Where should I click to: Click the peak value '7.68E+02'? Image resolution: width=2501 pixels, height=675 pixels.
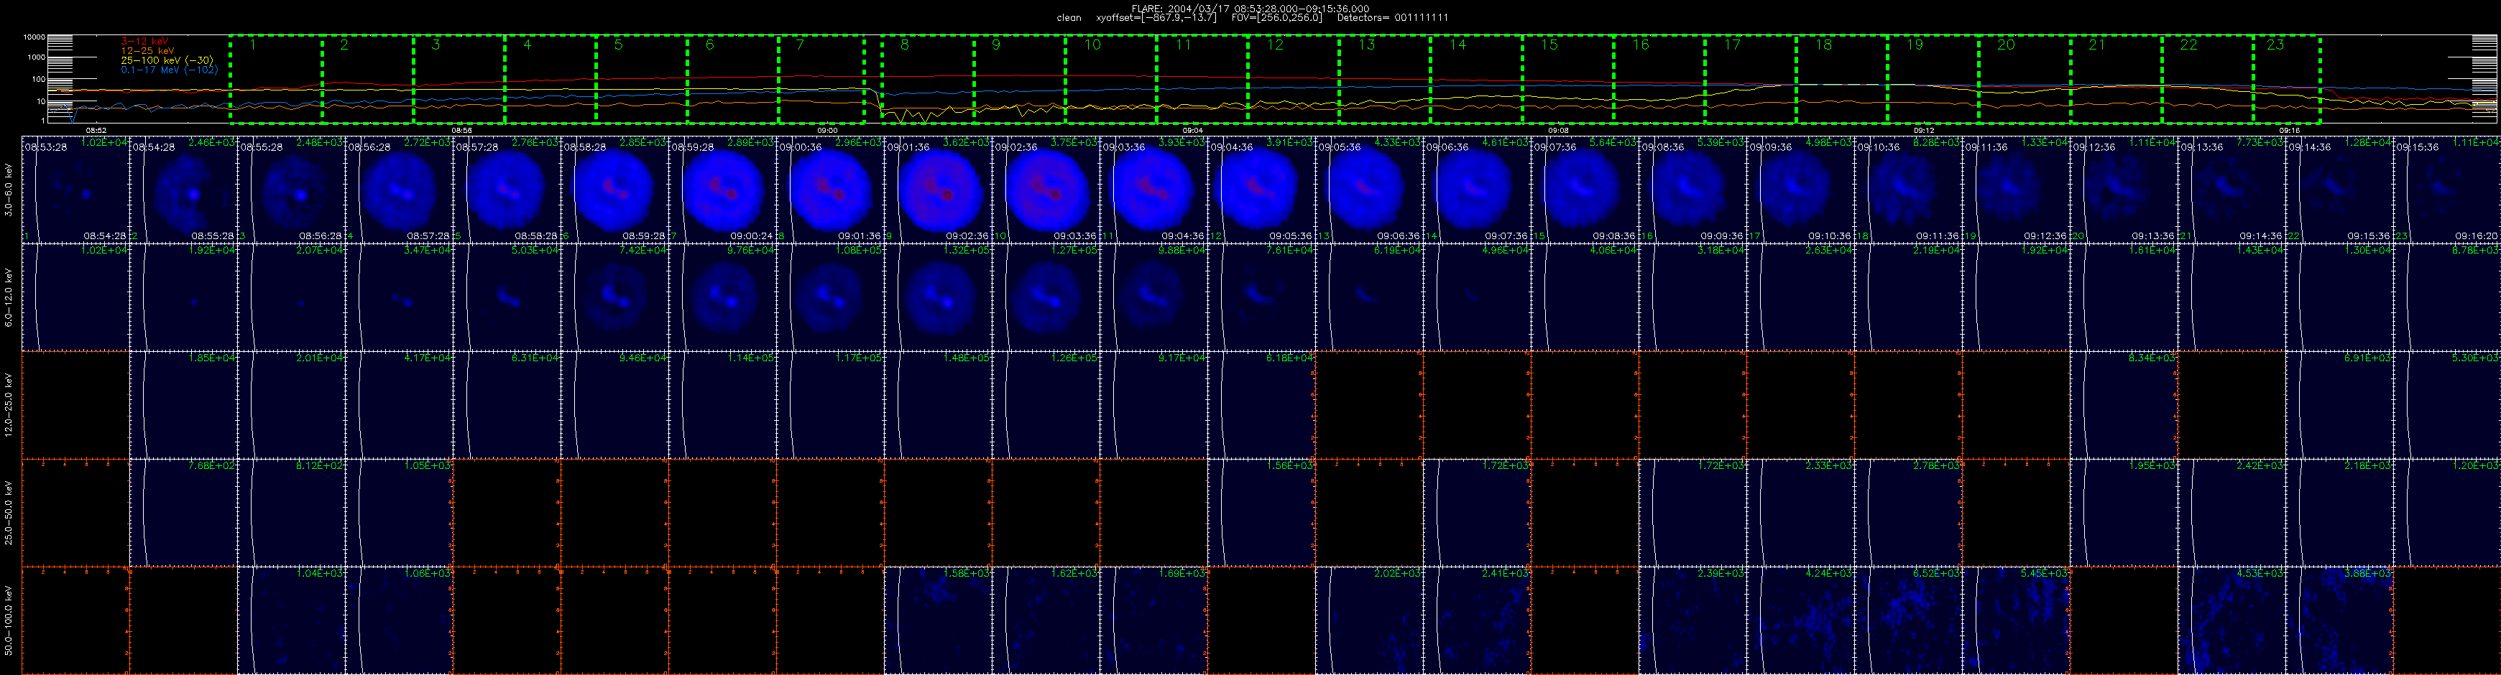(x=211, y=465)
